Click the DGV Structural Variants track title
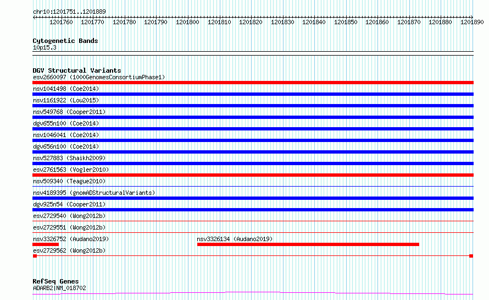The width and height of the screenshot is (489, 300). point(77,70)
